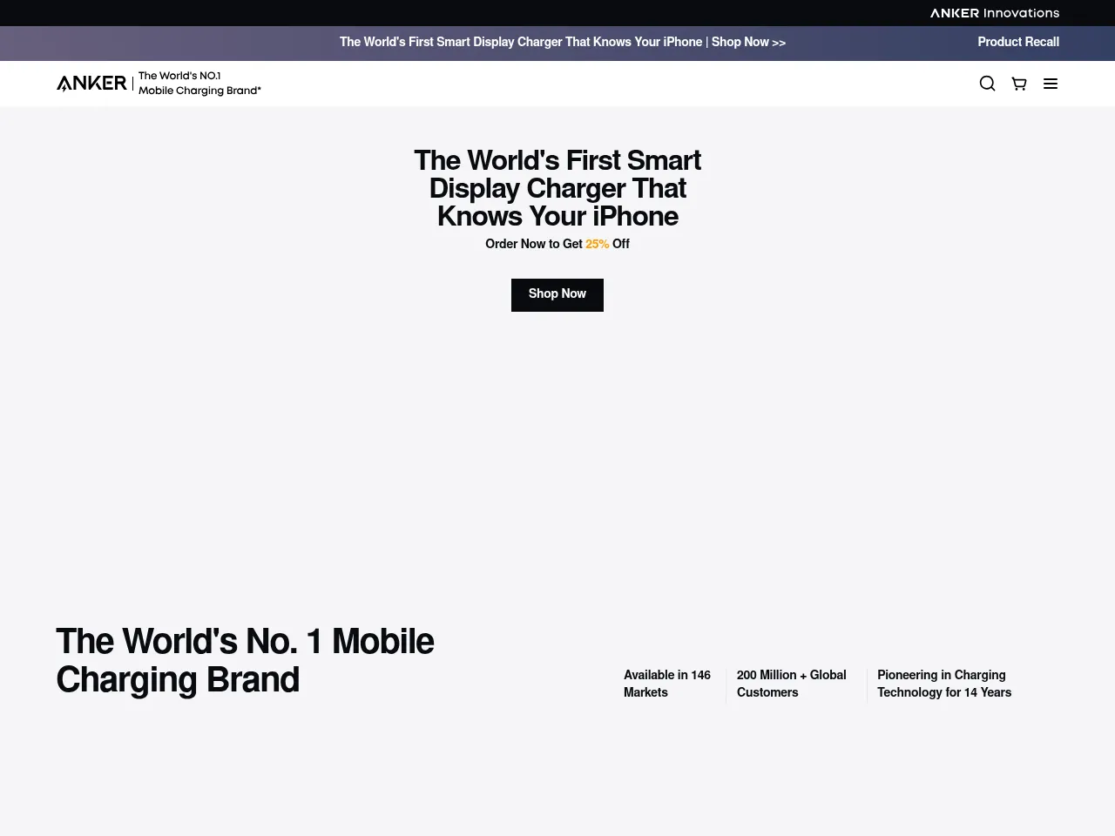Click the promo banner text about Smart Display Charger

[x=520, y=42]
